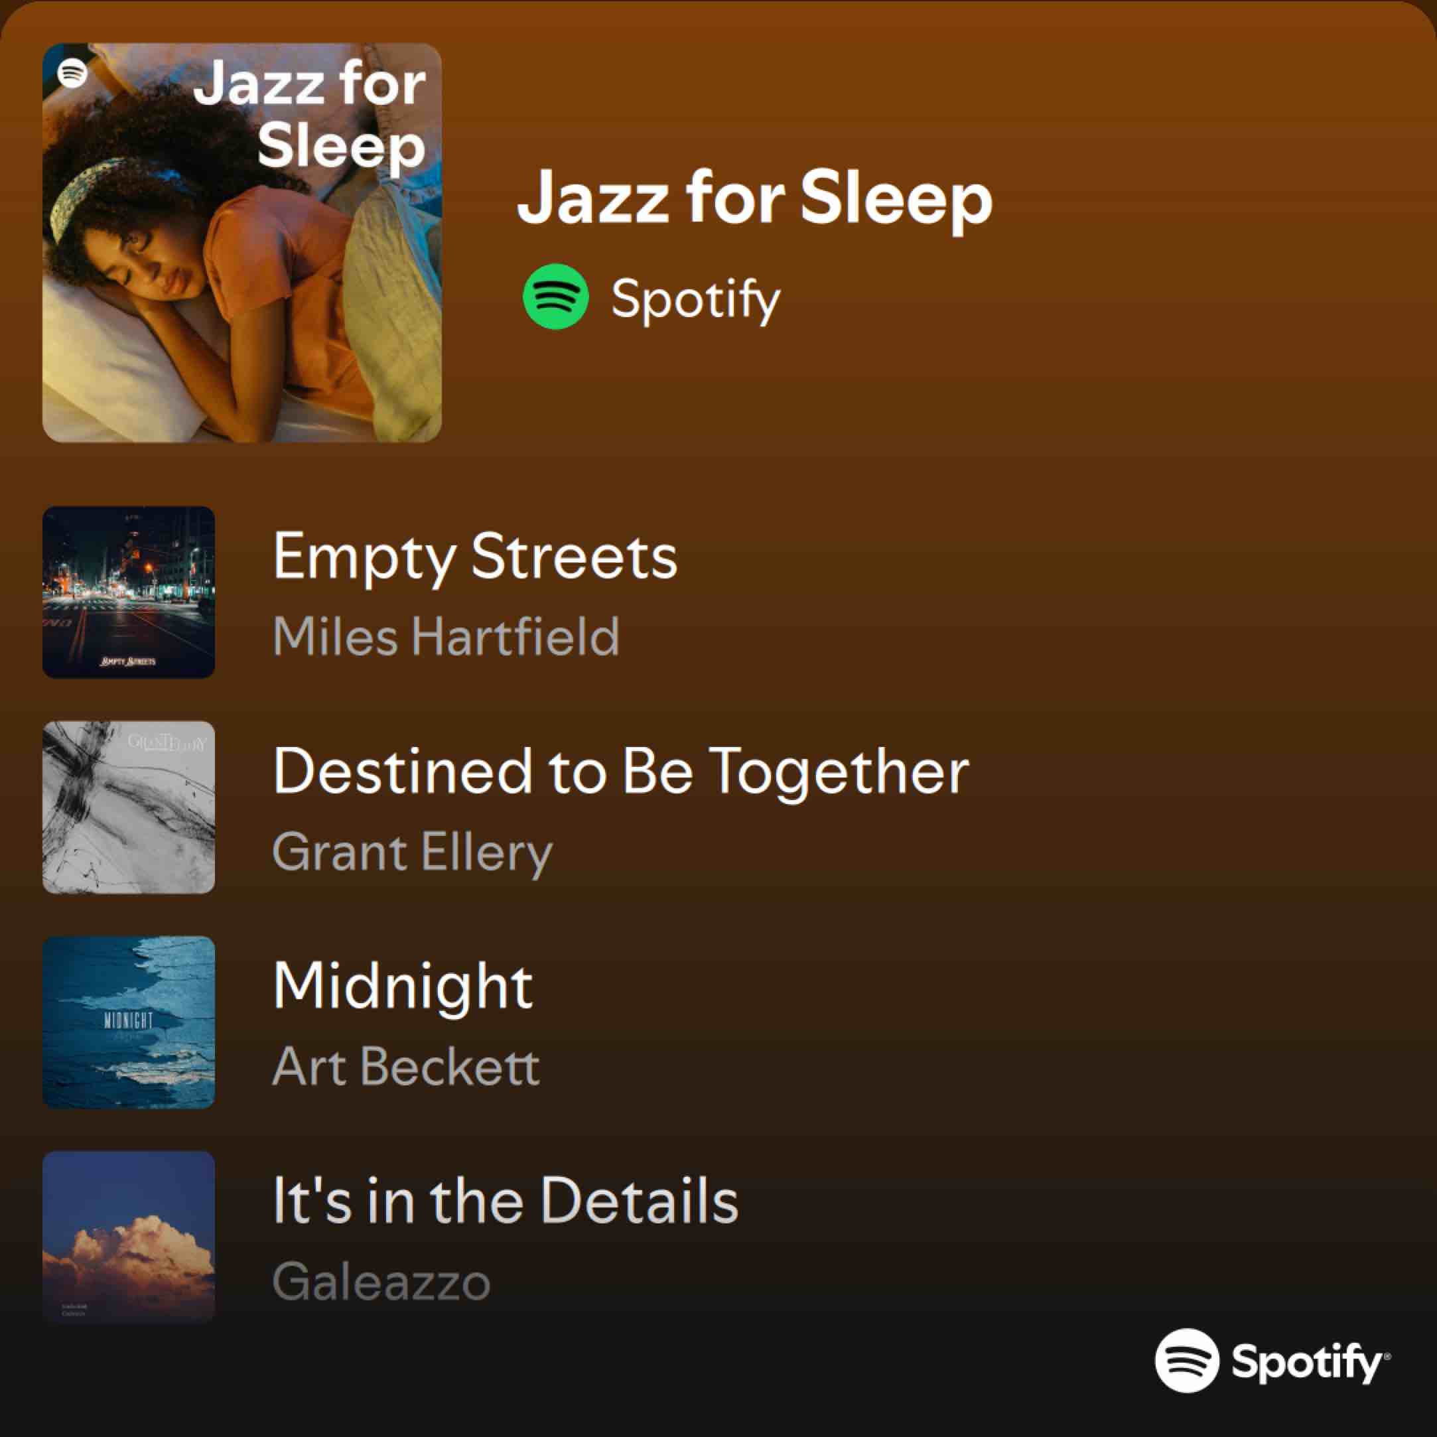The width and height of the screenshot is (1437, 1437).
Task: Click the Jazz for Sleep text on cover image
Action: (308, 114)
